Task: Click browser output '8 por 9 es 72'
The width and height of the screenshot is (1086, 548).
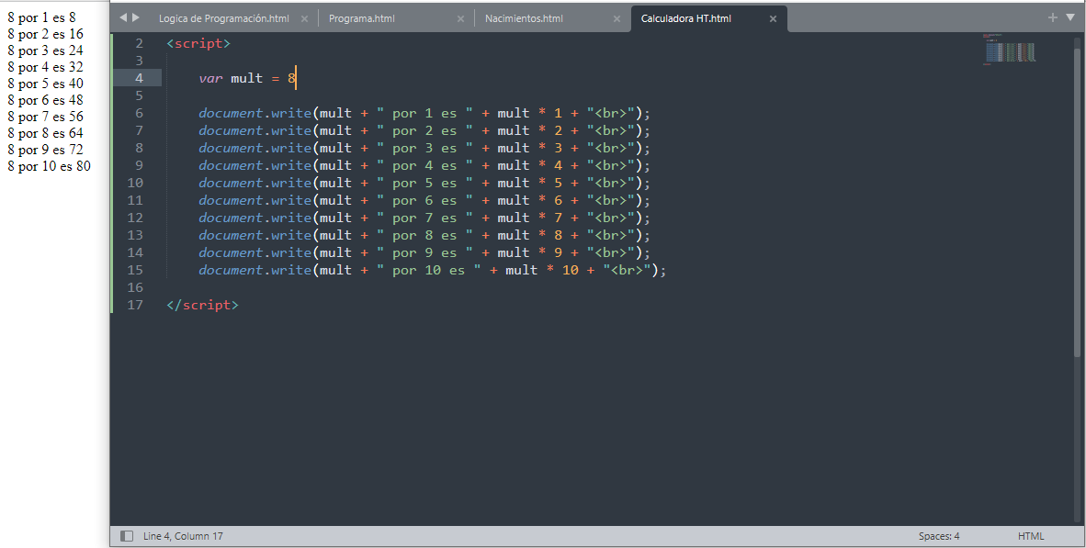Action: (x=46, y=150)
